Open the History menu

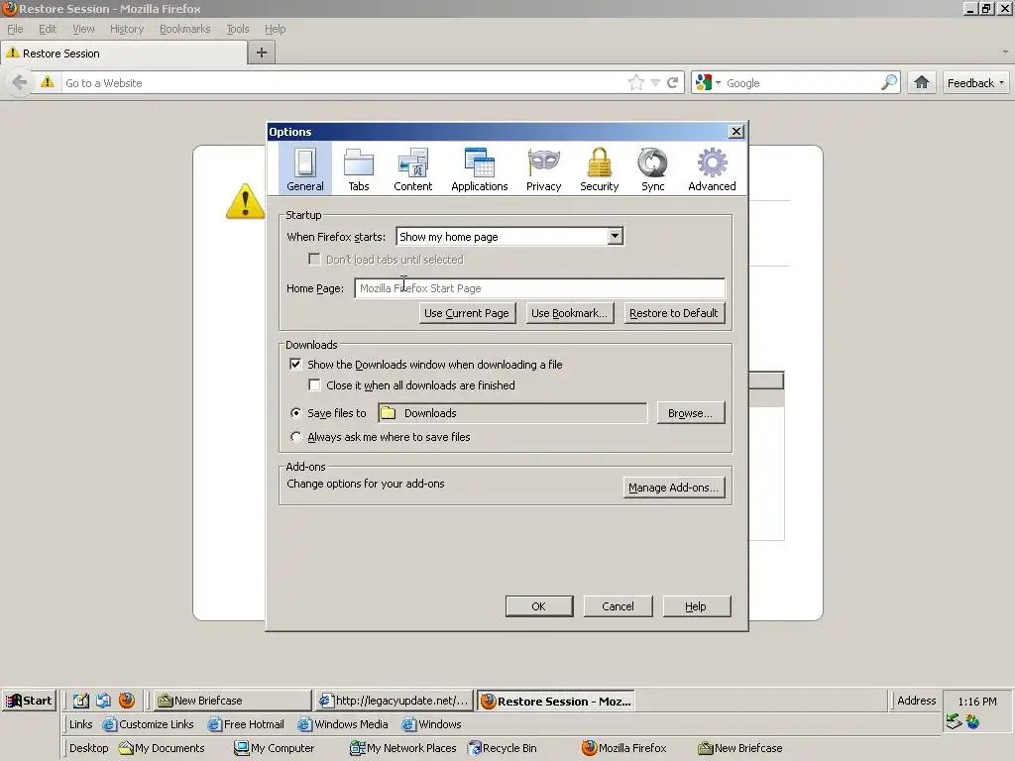click(x=127, y=29)
